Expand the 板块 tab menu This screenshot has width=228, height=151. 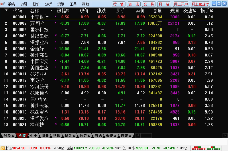(111, 136)
